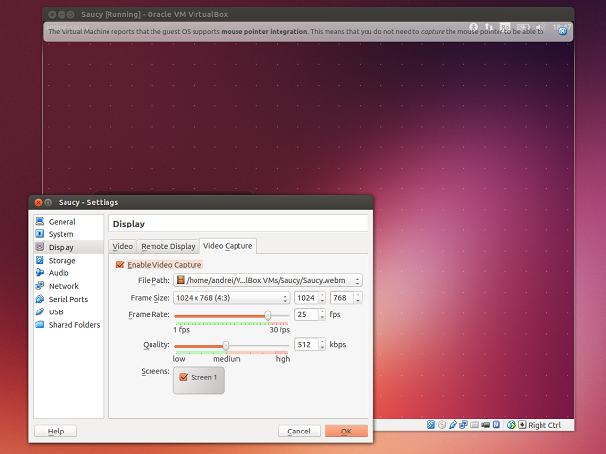Click the frame width field showing 1024
The height and width of the screenshot is (454, 606).
[307, 298]
